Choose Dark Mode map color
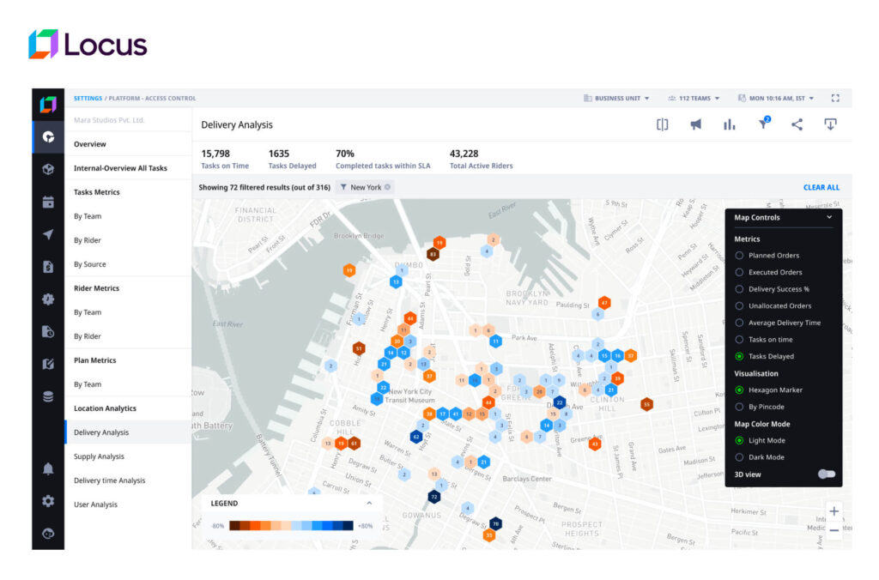This screenshot has height=580, width=879. [740, 457]
